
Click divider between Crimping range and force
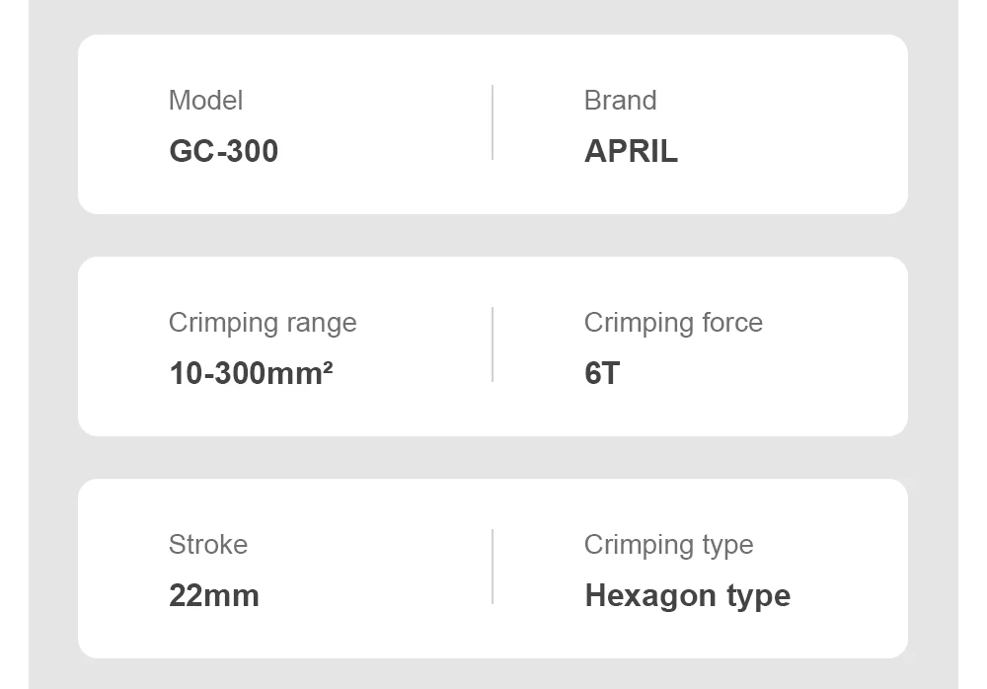[493, 344]
